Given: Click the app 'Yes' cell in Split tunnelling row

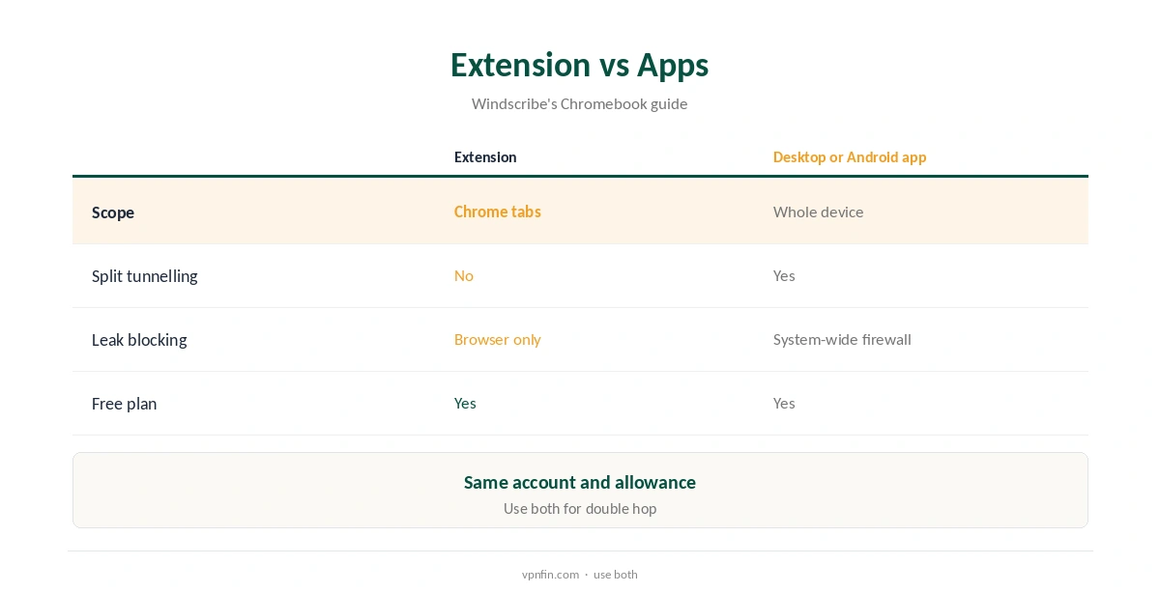Looking at the screenshot, I should coord(784,275).
